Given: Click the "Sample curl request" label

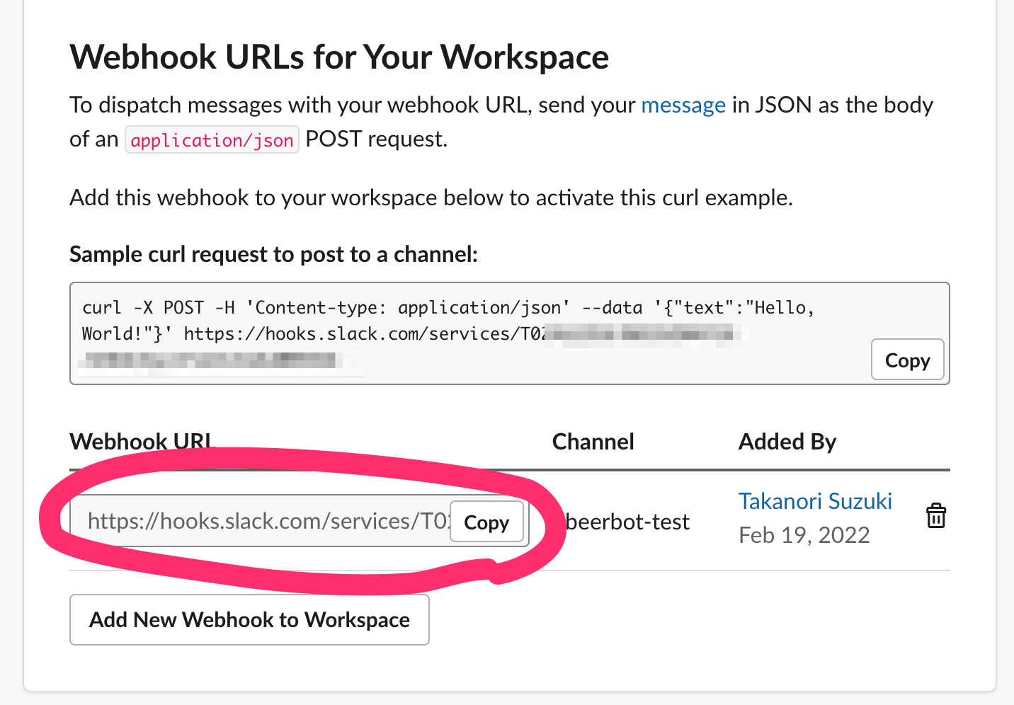Looking at the screenshot, I should pos(273,254).
